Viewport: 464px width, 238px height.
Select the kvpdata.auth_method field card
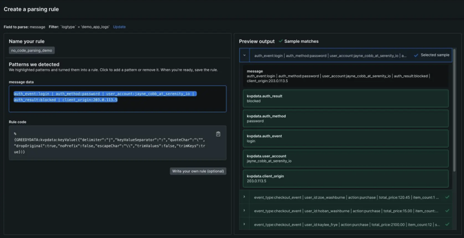(x=345, y=118)
